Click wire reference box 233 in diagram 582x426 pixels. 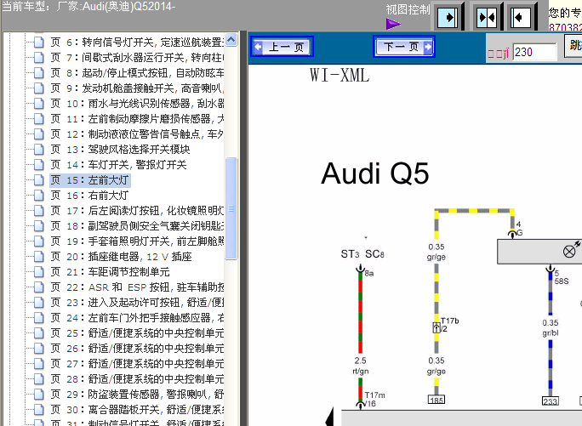tap(550, 401)
